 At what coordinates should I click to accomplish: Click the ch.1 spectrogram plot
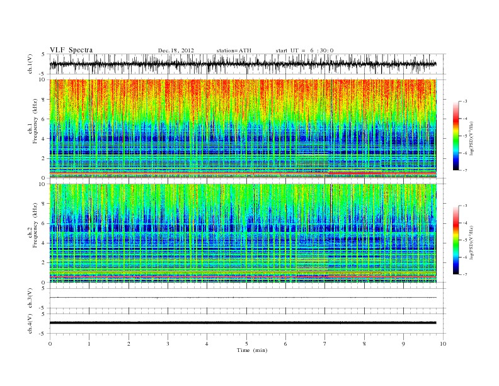click(243, 129)
